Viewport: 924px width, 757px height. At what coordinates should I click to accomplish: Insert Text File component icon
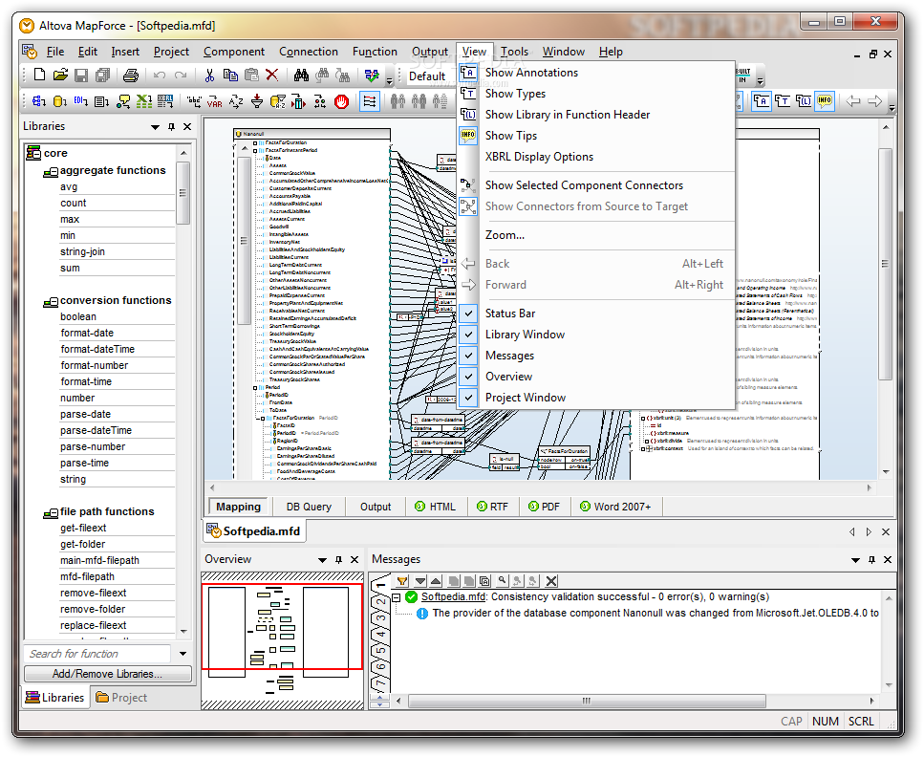tap(101, 101)
